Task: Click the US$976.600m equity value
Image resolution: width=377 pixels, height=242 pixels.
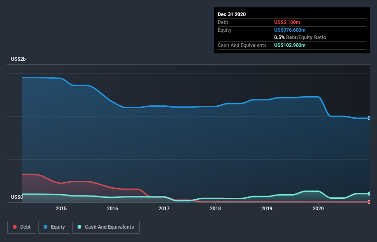Action: [x=290, y=30]
